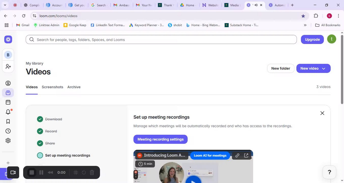344x183 pixels.
Task: Open the library icon in Loom sidebar
Action: tap(8, 93)
